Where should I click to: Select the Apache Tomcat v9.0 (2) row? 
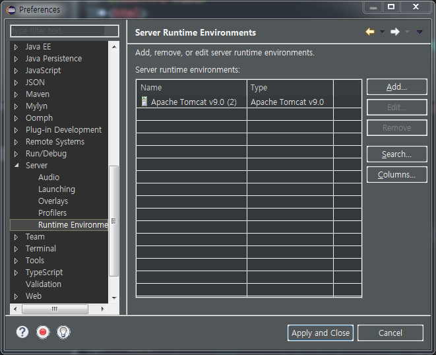[x=249, y=102]
